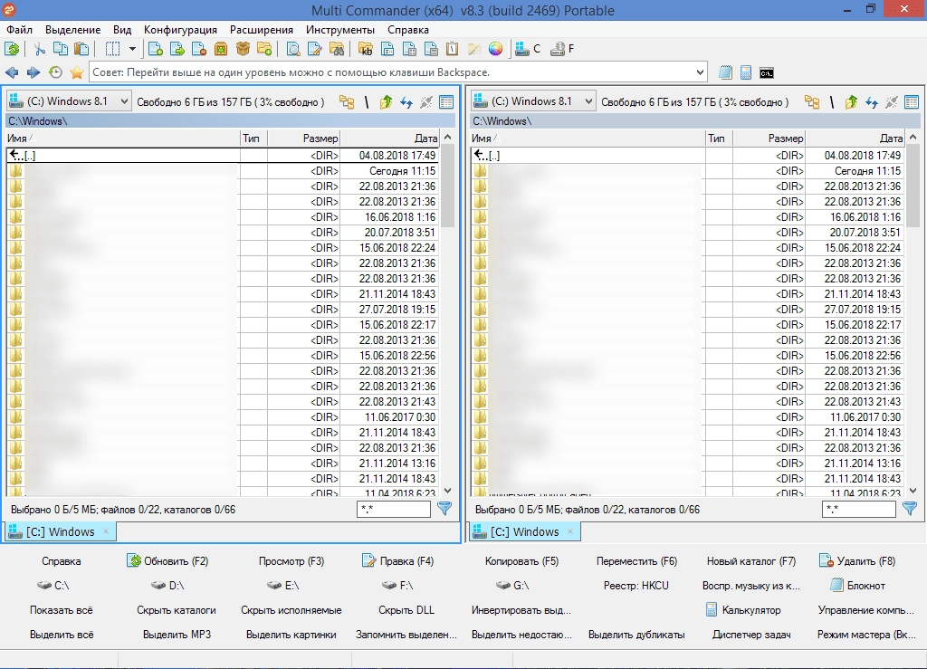Click Удалить (F8) button
The image size is (927, 669).
tap(858, 561)
